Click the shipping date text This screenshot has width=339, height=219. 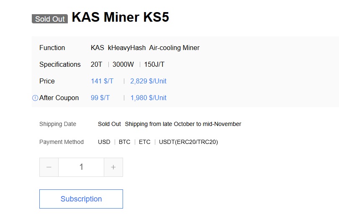183,124
